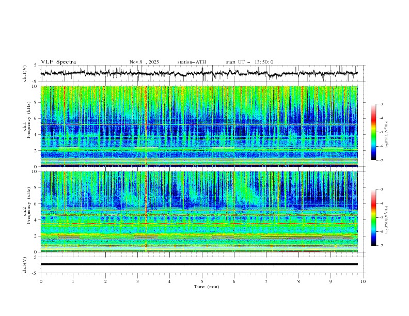Click the ch.2 Frequency (kHz) axis label
Image resolution: width=409 pixels, height=316 pixels.
coord(28,206)
